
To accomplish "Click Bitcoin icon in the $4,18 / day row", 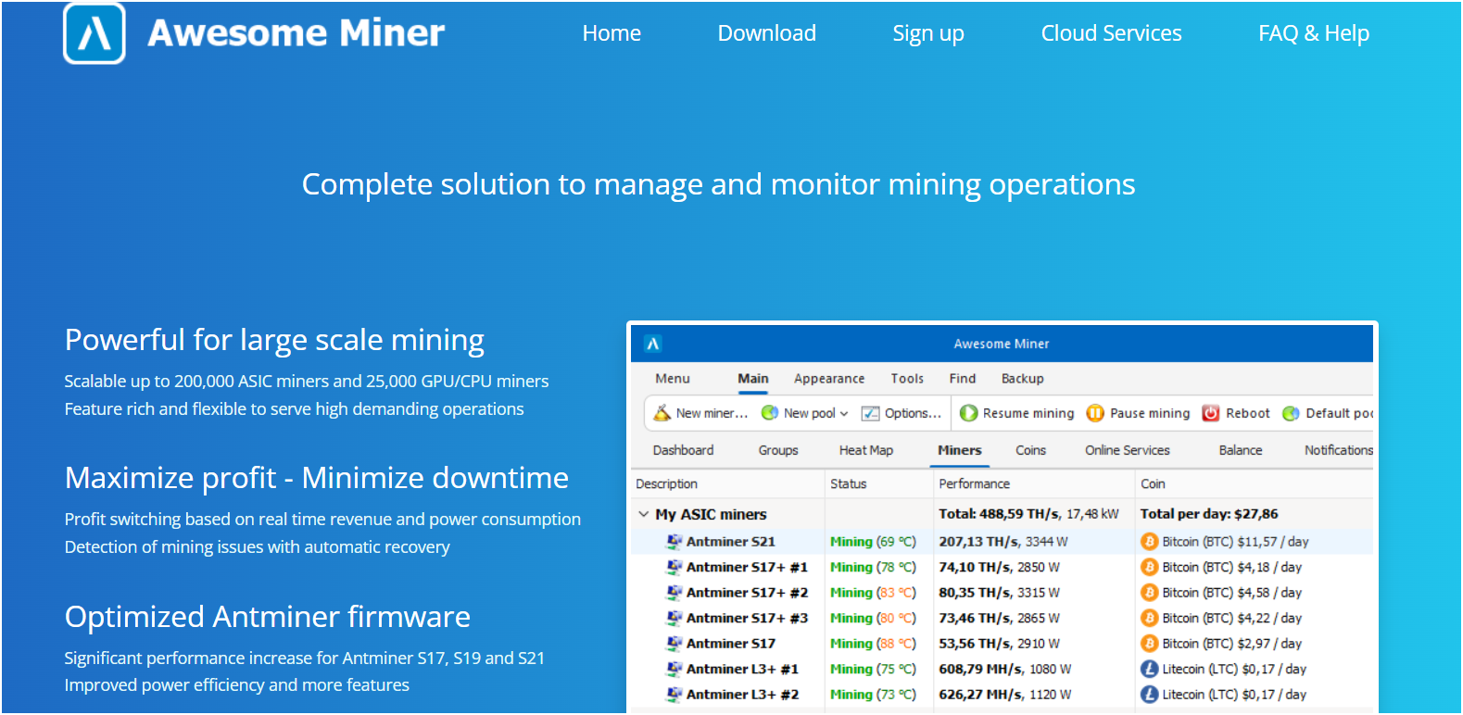I will pos(1149,567).
